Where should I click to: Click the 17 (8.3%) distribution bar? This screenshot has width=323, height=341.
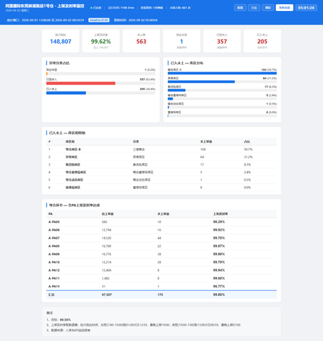tap(177, 90)
